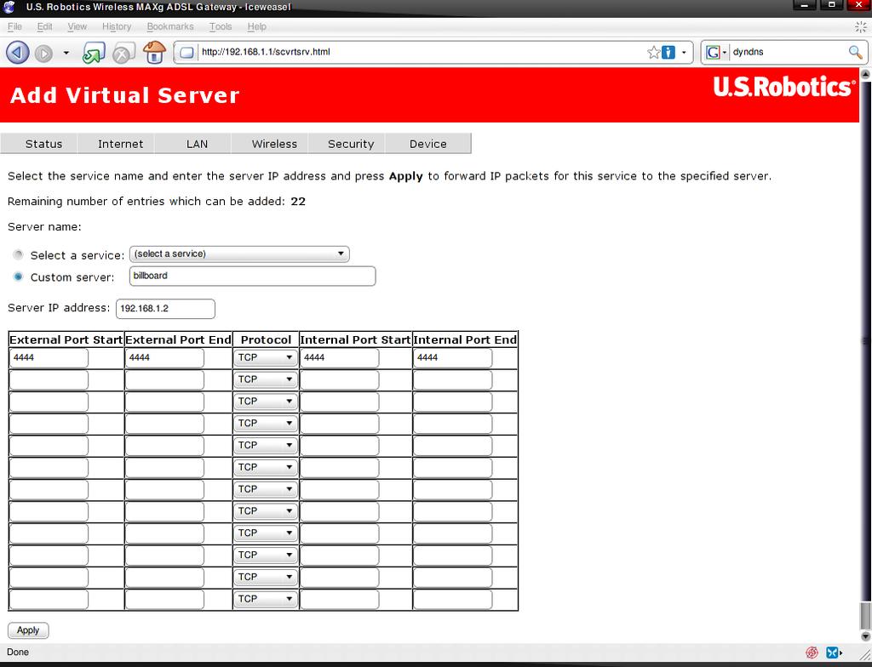Switch to the Wireless tab
Screen dimensions: 872x667
[x=269, y=144]
